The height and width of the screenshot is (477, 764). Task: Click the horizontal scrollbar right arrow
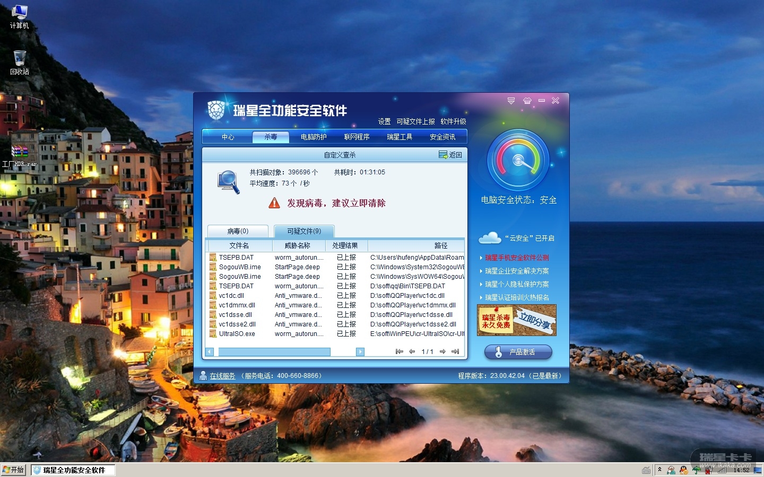[360, 352]
